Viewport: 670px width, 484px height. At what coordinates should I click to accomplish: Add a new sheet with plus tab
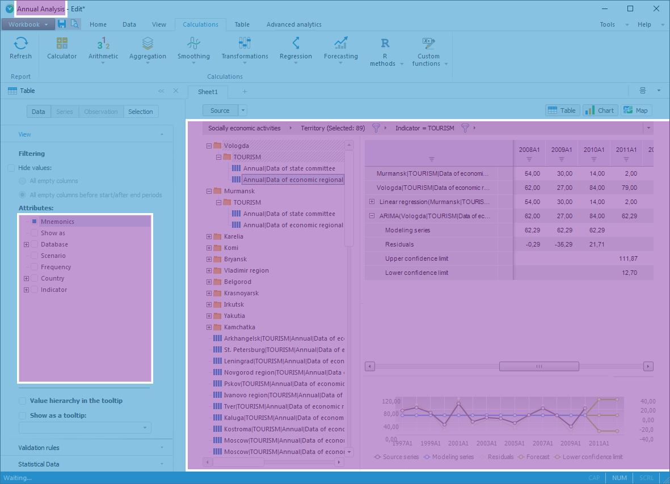pyautogui.click(x=245, y=92)
